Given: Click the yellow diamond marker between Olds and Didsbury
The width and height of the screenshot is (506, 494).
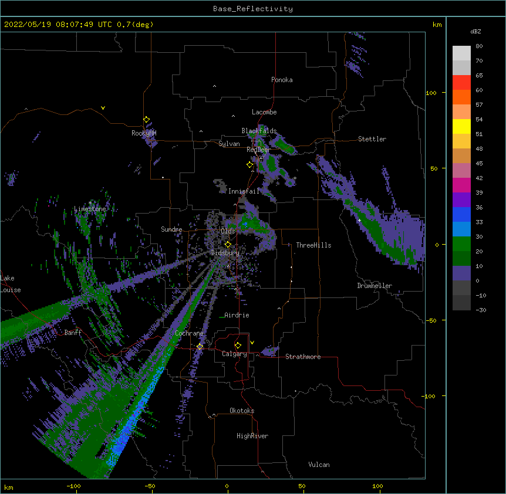Looking at the screenshot, I should 228,245.
